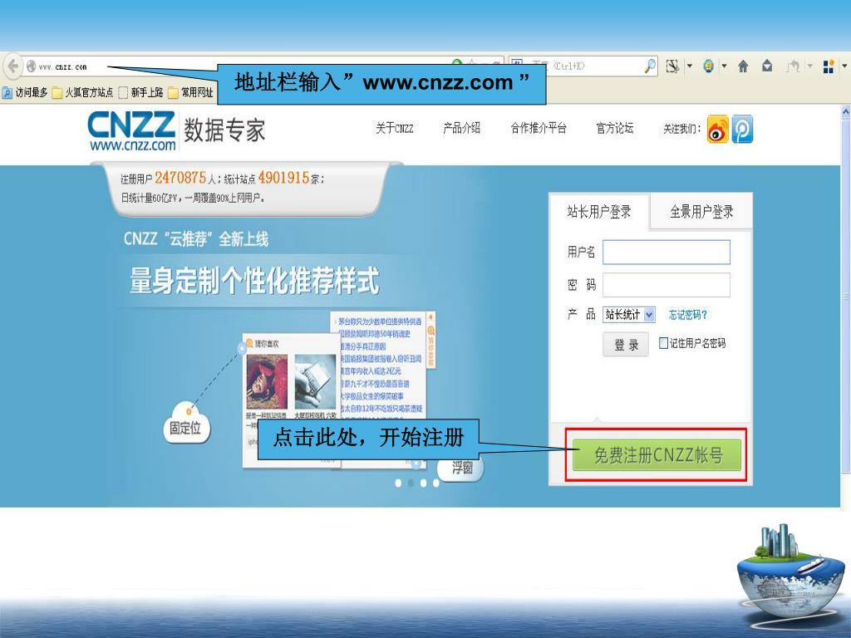Viewport: 851px width, 638px height.
Task: Click the red-haired woman thumbnail in 猜你喜欢
Action: (267, 382)
